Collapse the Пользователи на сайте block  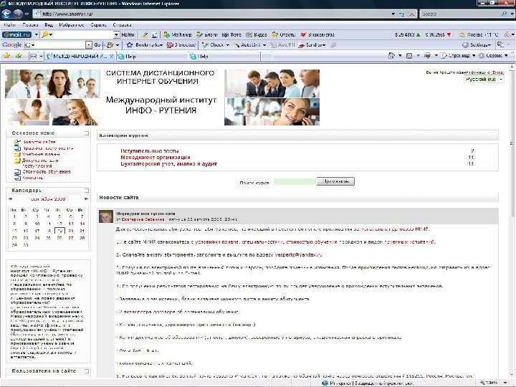[x=86, y=371]
